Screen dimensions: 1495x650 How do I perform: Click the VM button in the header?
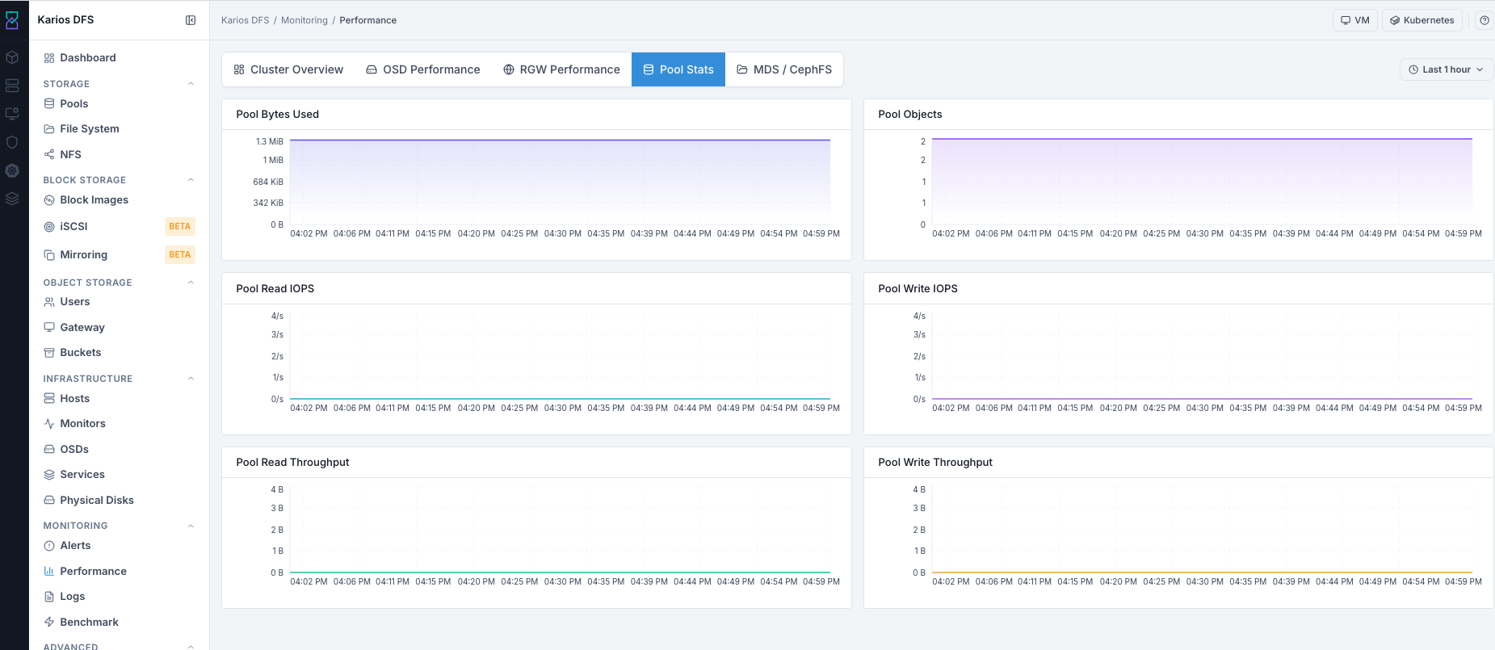click(1355, 20)
